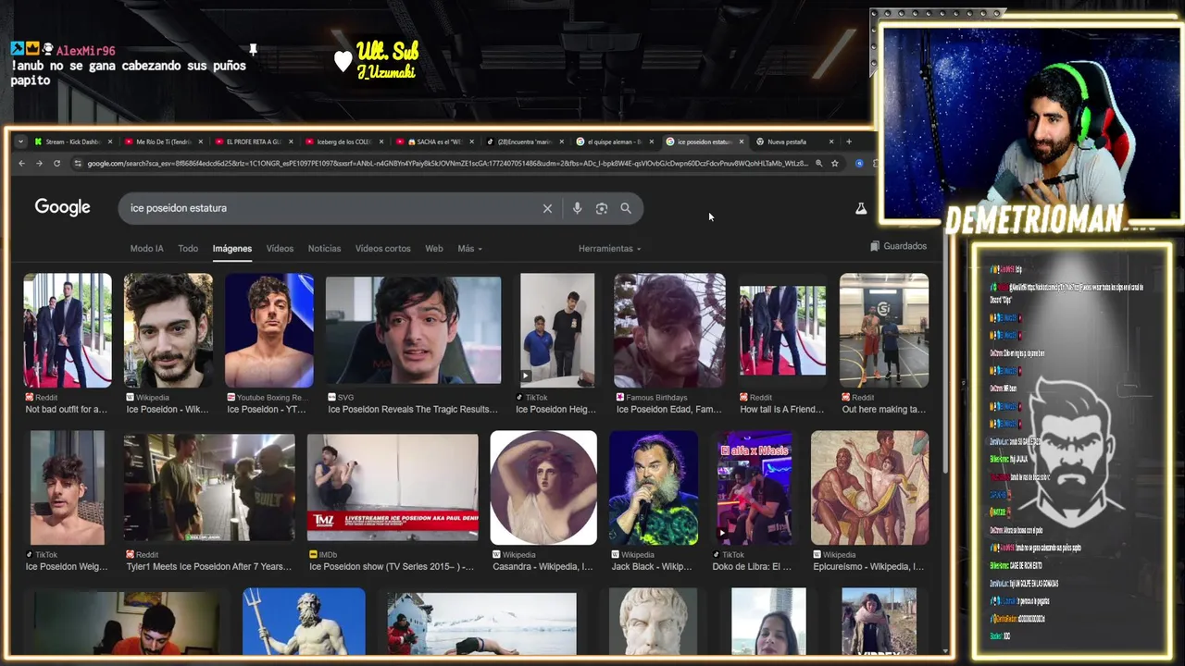Select the Todo search filter
Viewport: 1185px width, 666px height.
click(188, 248)
